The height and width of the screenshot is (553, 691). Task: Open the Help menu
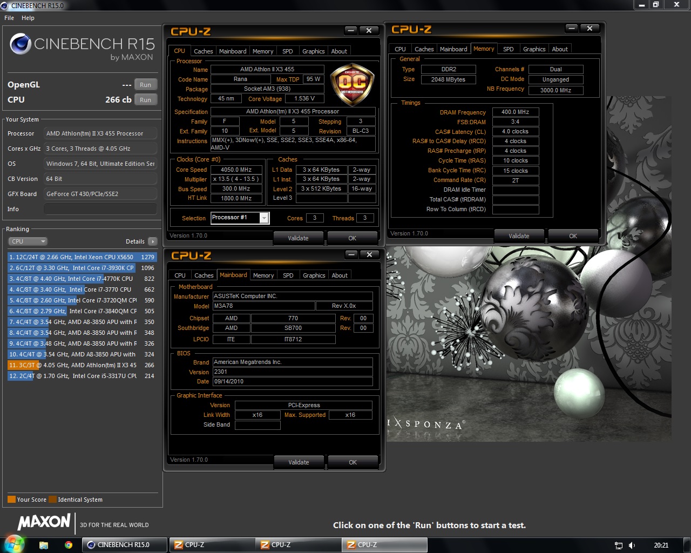coord(28,18)
